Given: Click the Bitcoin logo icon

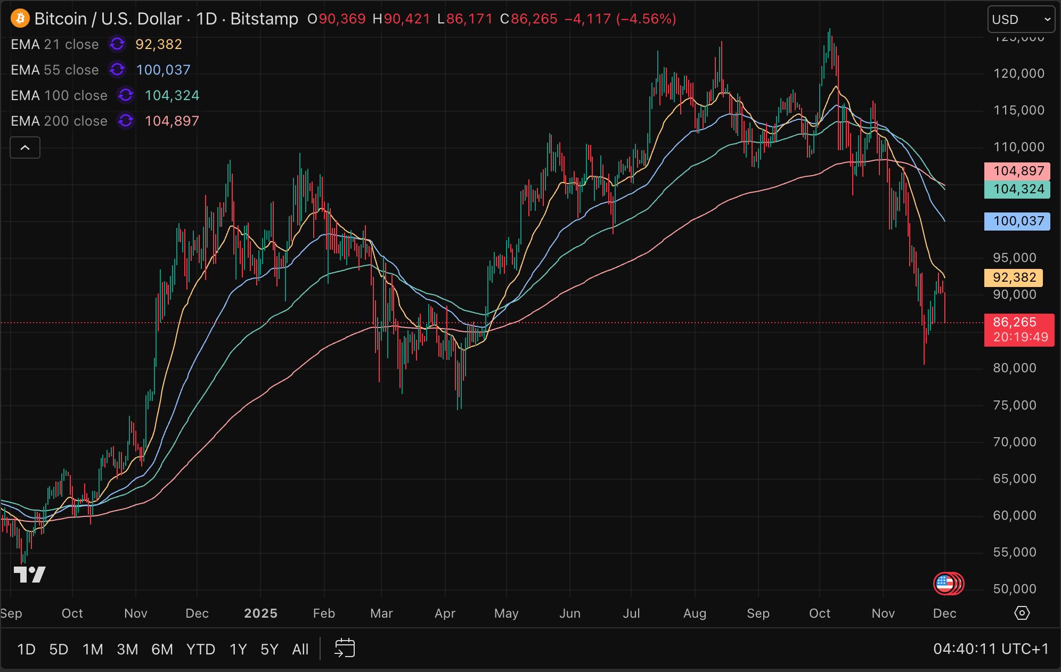Looking at the screenshot, I should [20, 19].
